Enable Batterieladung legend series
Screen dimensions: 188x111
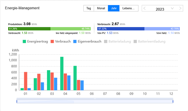click(x=117, y=42)
